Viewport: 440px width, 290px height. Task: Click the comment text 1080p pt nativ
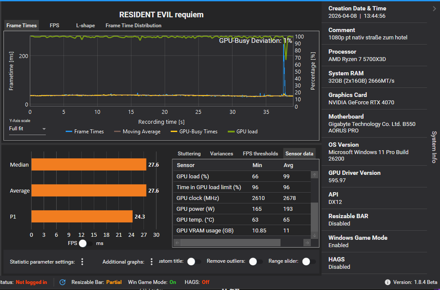(368, 37)
